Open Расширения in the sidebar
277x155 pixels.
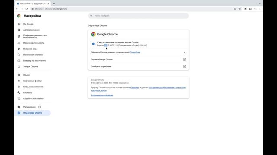(29, 107)
